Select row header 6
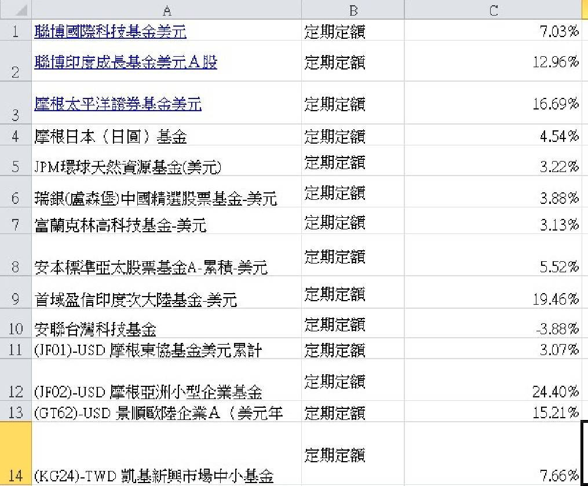588x486 pixels. coord(16,192)
